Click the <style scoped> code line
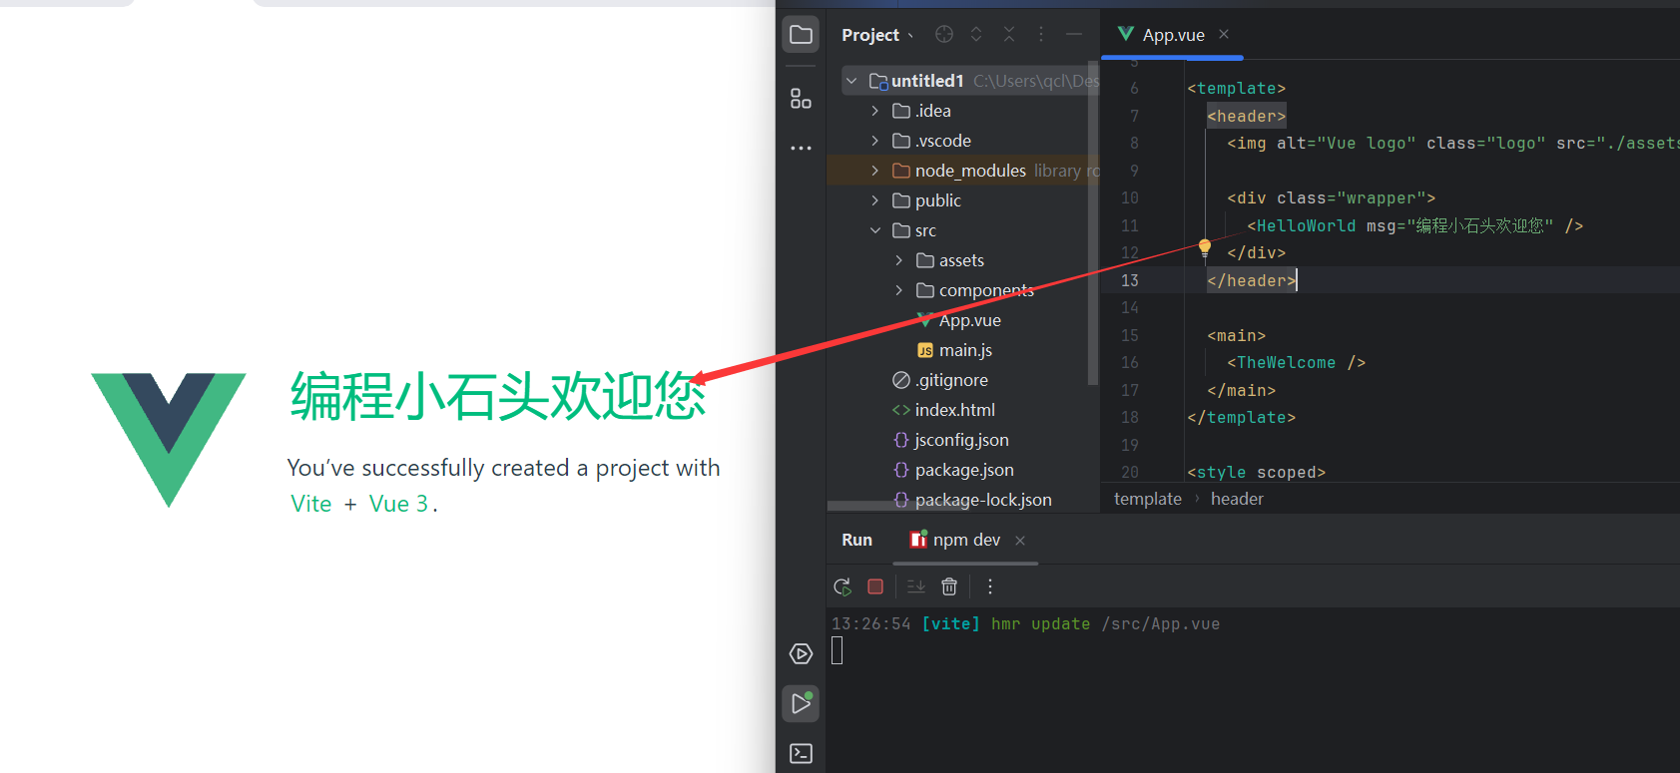 pos(1256,472)
